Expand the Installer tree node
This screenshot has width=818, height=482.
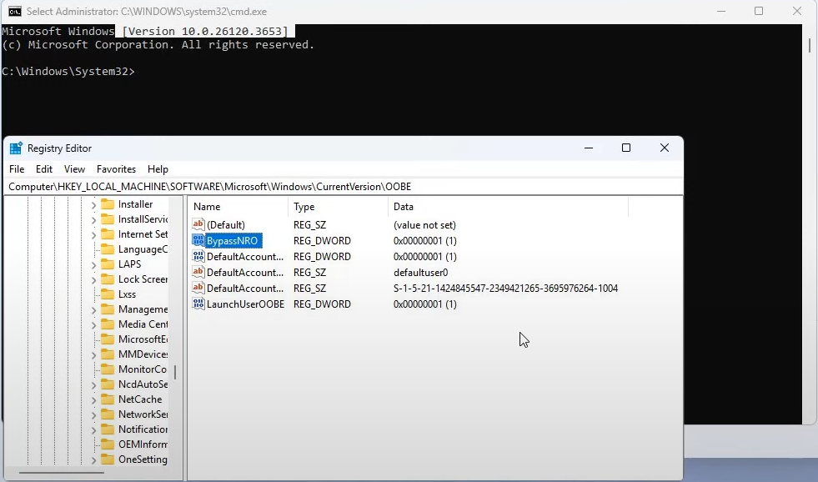click(94, 205)
